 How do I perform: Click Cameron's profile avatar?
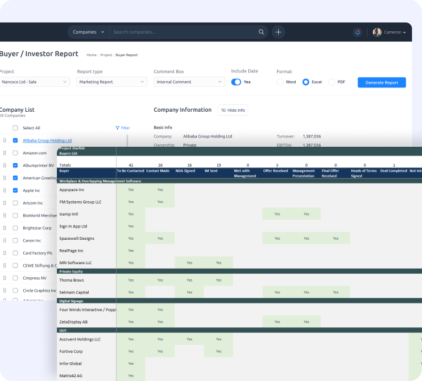coord(377,32)
